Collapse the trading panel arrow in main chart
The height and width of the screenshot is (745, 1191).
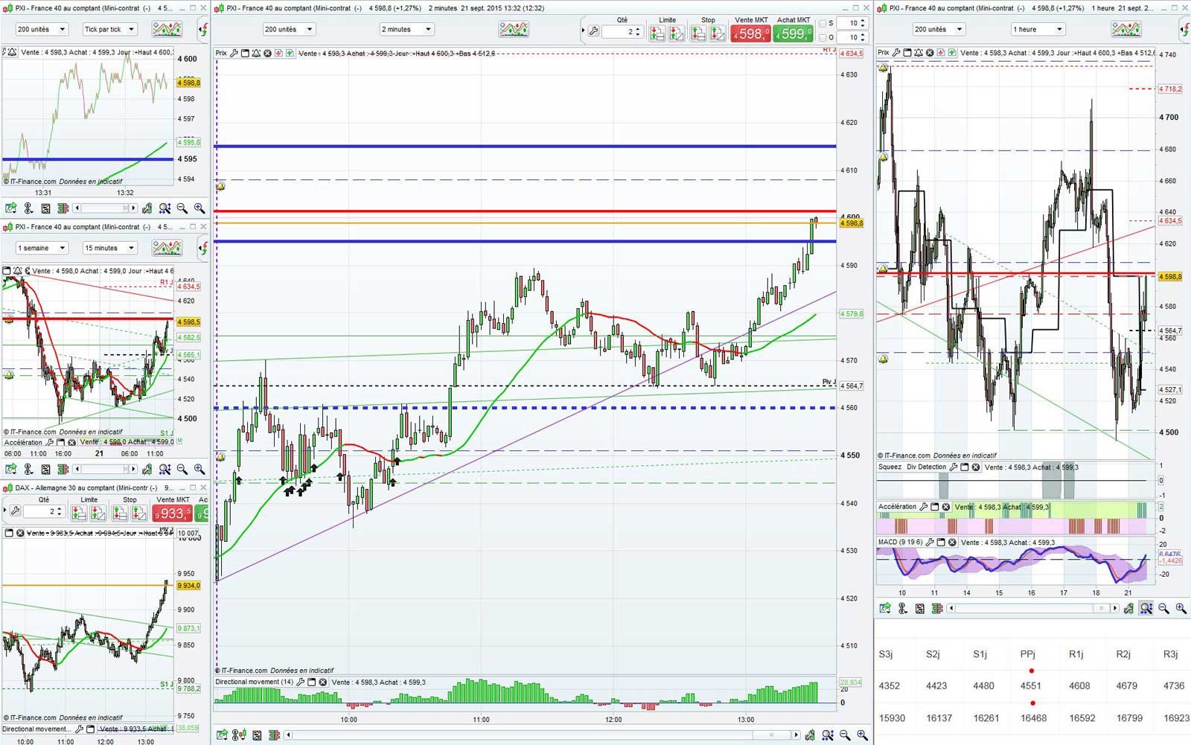tap(583, 31)
